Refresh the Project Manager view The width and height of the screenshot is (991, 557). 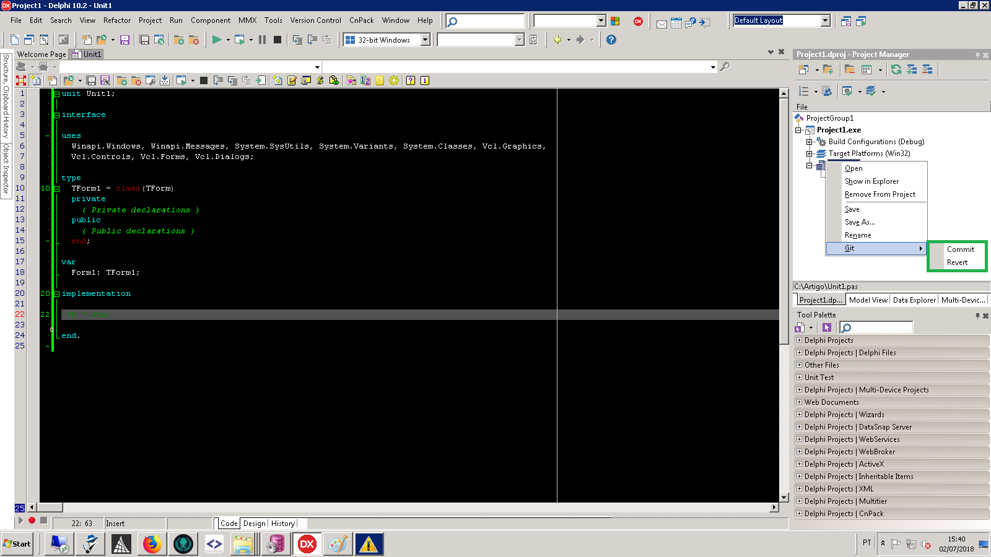(x=896, y=69)
